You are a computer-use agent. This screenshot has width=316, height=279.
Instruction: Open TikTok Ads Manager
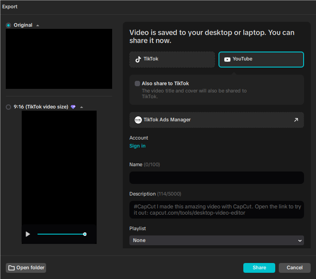click(x=217, y=120)
